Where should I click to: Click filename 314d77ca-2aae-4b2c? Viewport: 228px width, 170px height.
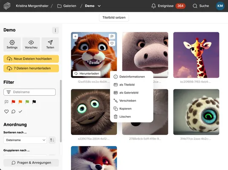coord(196,139)
